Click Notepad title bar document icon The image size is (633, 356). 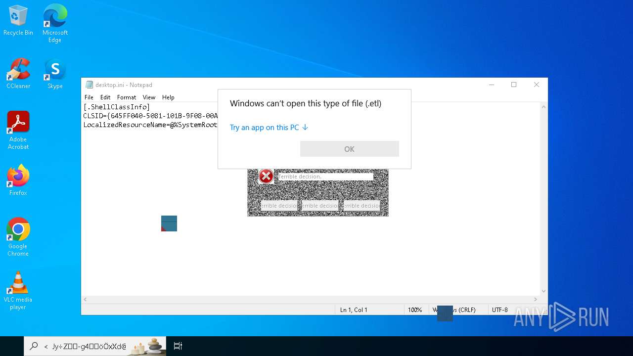click(x=89, y=85)
